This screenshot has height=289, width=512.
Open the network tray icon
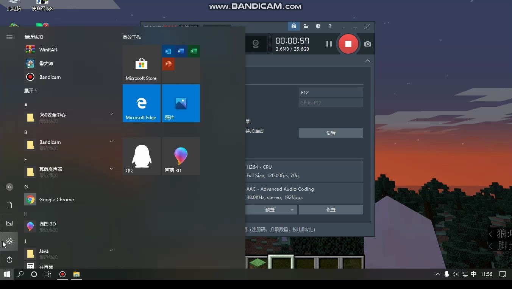coord(465,274)
